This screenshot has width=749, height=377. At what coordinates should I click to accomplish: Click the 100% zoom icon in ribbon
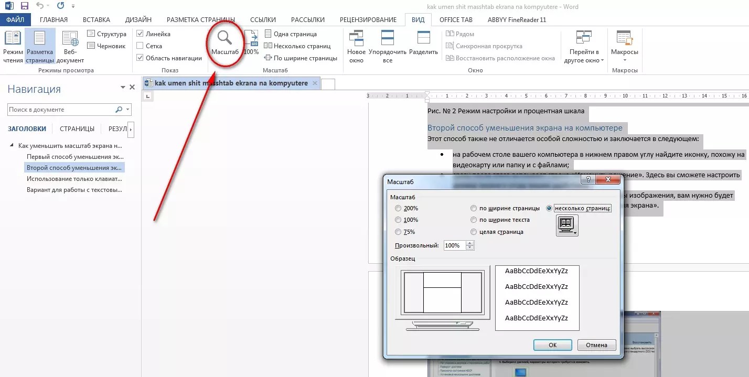pos(251,42)
